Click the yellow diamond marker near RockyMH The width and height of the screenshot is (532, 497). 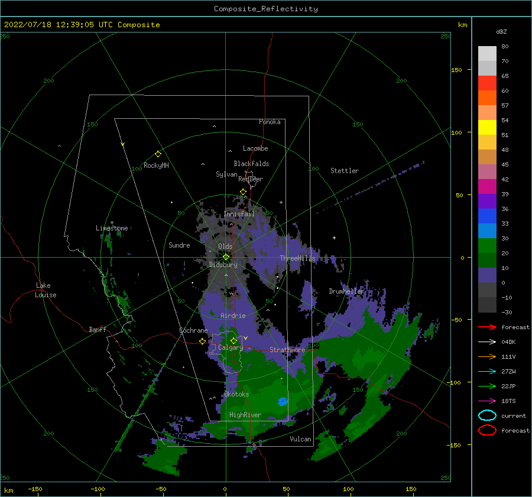coord(158,154)
